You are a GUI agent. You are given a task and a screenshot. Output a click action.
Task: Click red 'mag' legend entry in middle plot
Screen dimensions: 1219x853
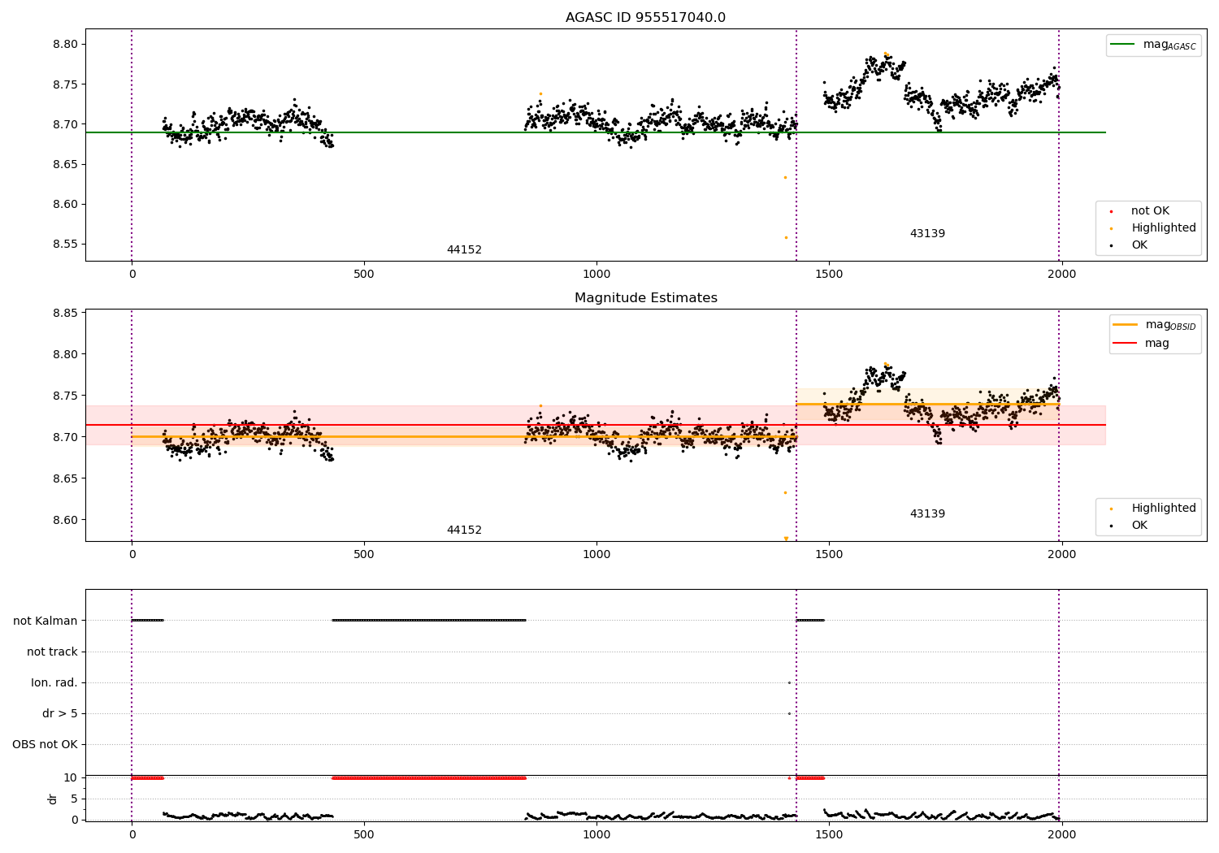coord(1141,344)
